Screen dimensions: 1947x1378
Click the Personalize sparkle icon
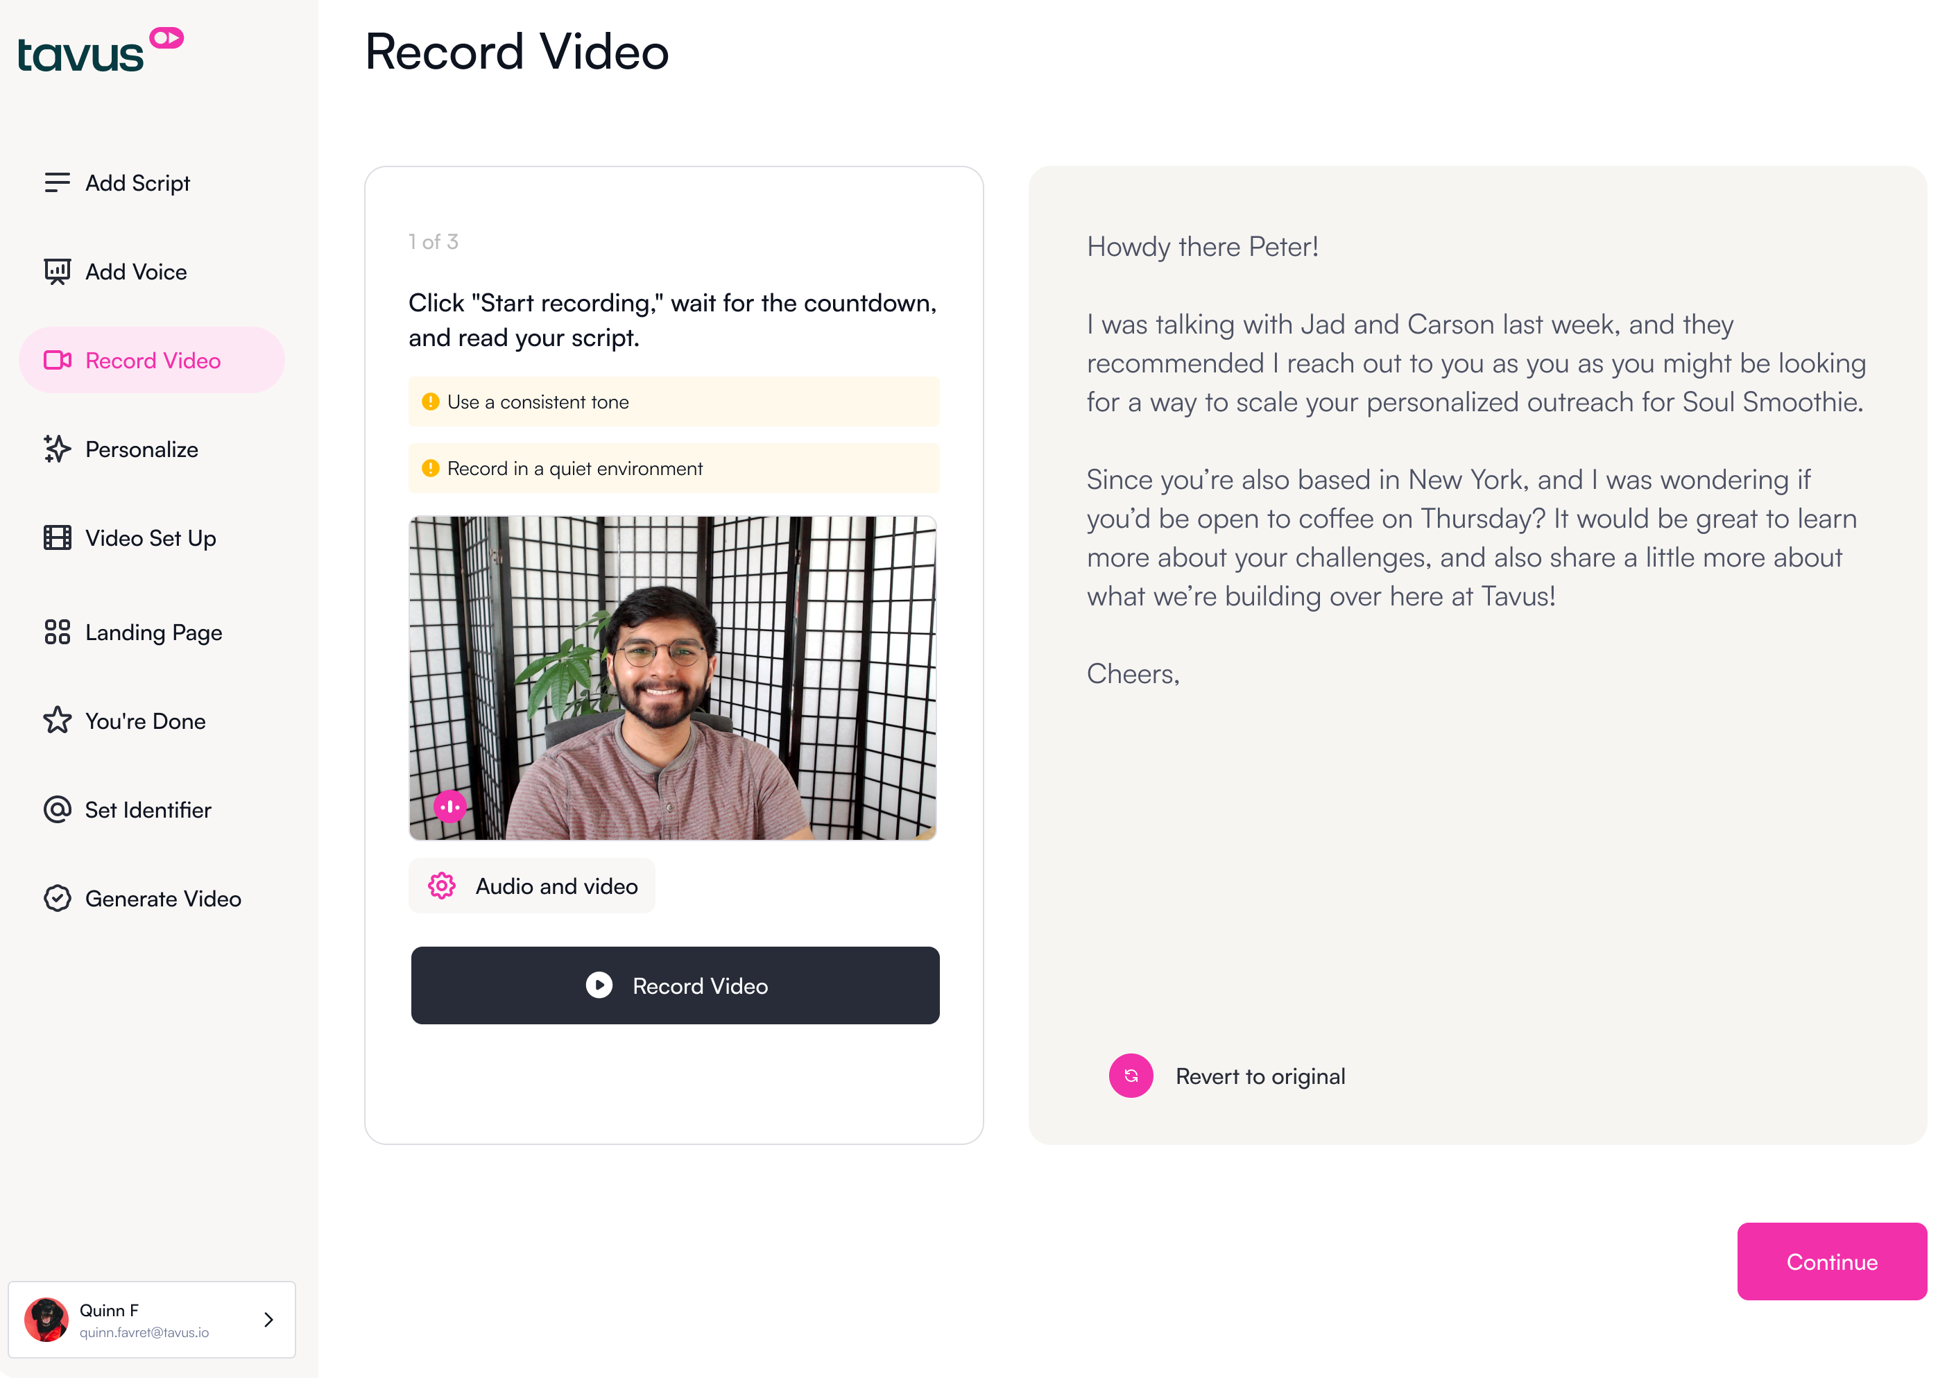pos(57,449)
